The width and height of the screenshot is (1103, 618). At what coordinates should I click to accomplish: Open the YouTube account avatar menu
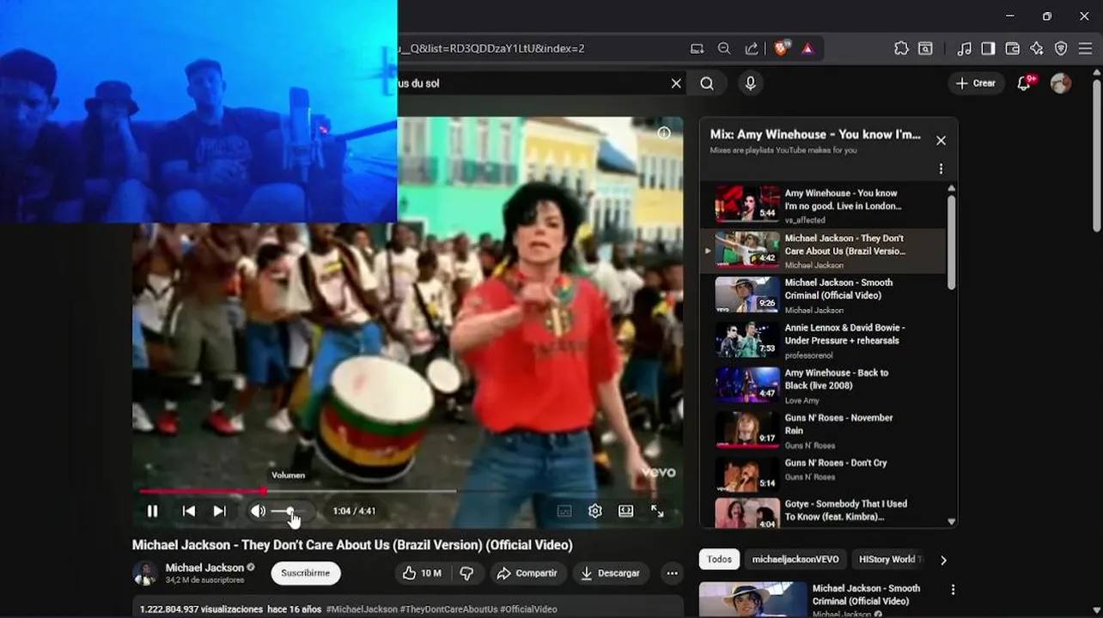(1061, 83)
